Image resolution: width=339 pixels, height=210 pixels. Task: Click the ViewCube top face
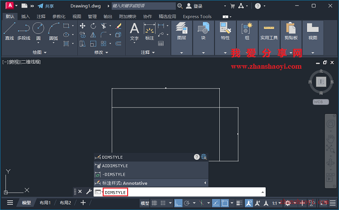pos(321,82)
